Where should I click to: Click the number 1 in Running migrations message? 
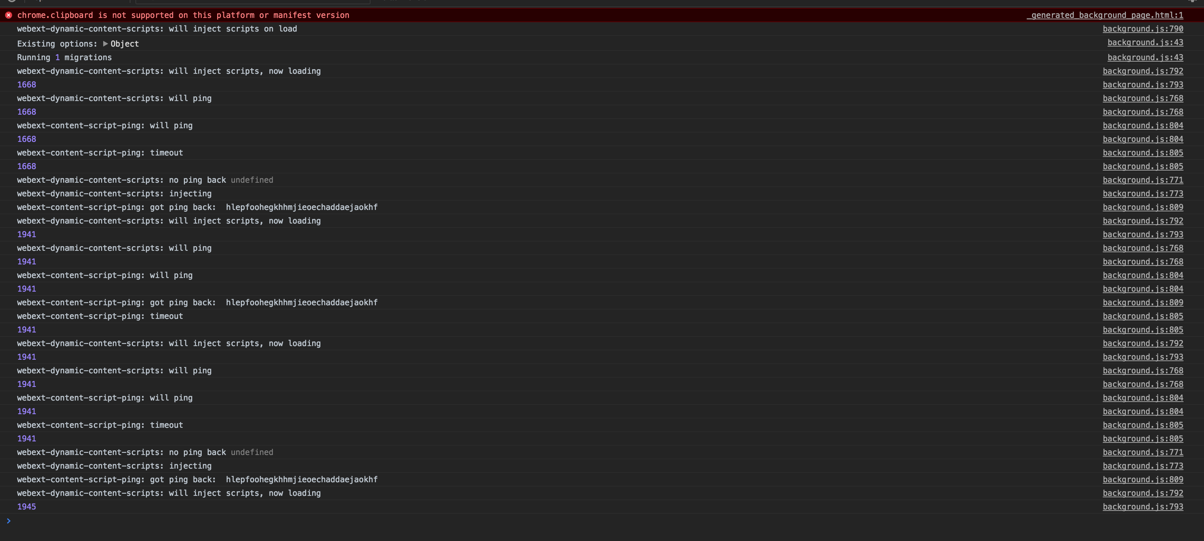(x=57, y=57)
